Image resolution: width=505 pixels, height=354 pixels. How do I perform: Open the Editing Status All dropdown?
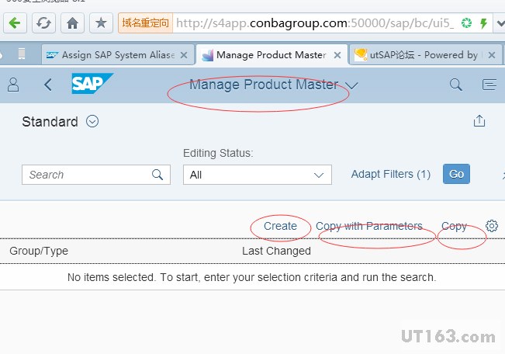pos(258,175)
